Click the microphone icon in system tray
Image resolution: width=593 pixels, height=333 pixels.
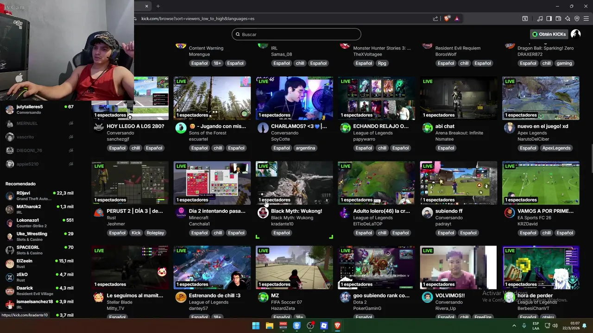pos(524,326)
